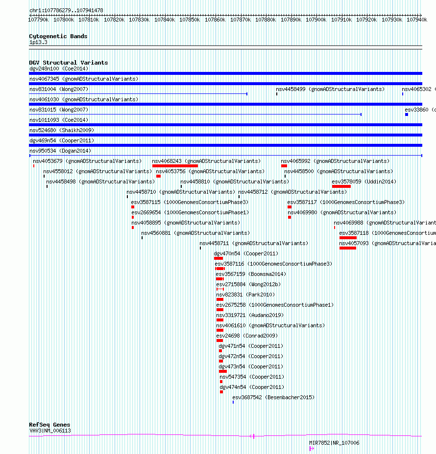Screen dimensions: 436x454
Task: Open the nsv4458499 gnomAD variant label
Action: (x=330, y=89)
